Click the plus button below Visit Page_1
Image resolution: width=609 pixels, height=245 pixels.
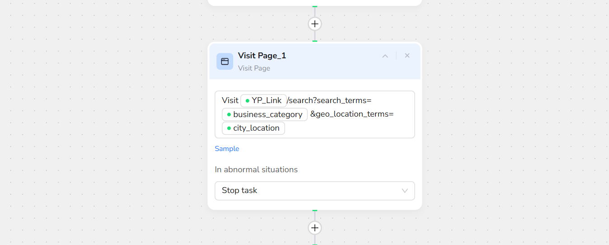coord(315,228)
